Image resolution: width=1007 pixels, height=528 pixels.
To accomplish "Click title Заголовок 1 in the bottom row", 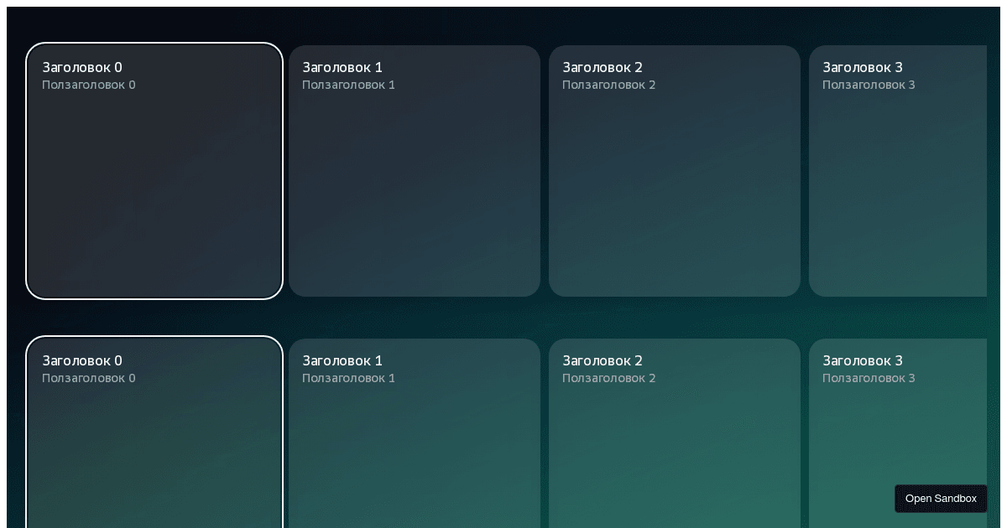I will [x=342, y=361].
